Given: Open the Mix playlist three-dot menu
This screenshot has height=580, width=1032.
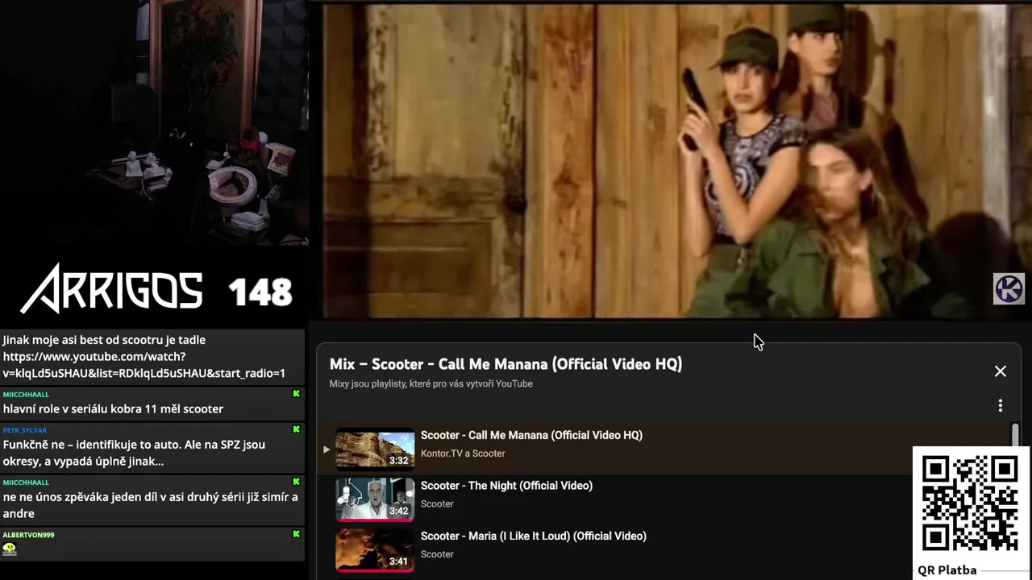Looking at the screenshot, I should pos(1000,405).
